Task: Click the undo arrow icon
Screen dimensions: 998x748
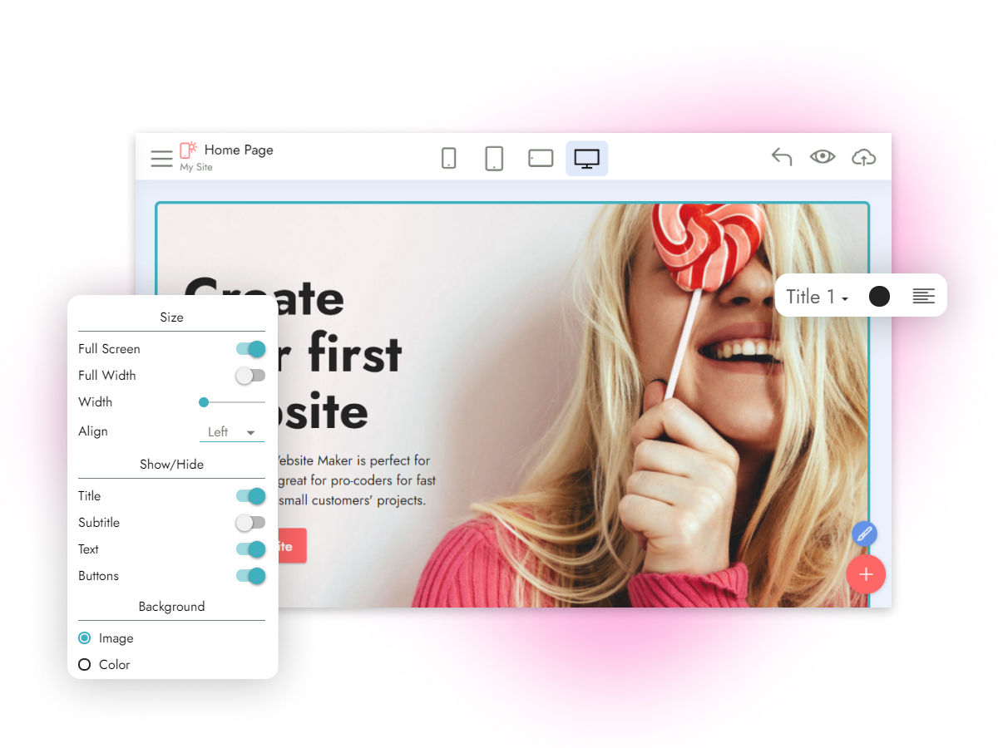Action: pyautogui.click(x=781, y=157)
